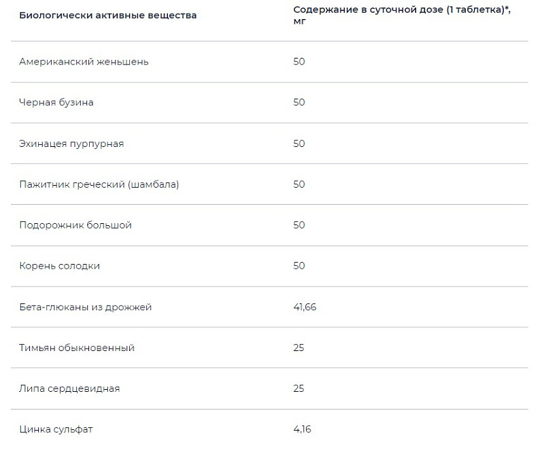Click 'Пажитник греческий (шамбала)' row label

click(x=99, y=184)
